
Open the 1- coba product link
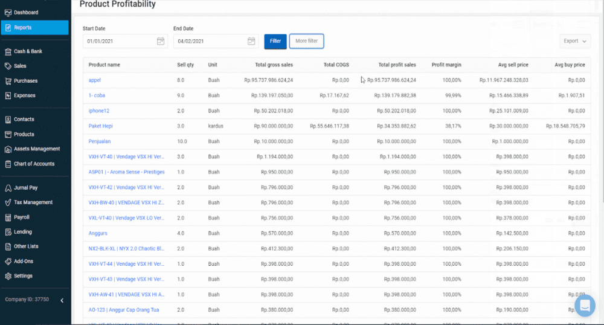[97, 95]
